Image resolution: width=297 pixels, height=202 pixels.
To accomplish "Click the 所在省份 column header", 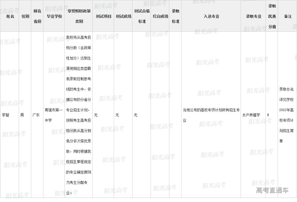I will pyautogui.click(x=37, y=16).
